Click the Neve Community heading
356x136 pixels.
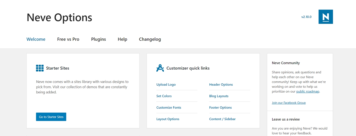pyautogui.click(x=286, y=63)
